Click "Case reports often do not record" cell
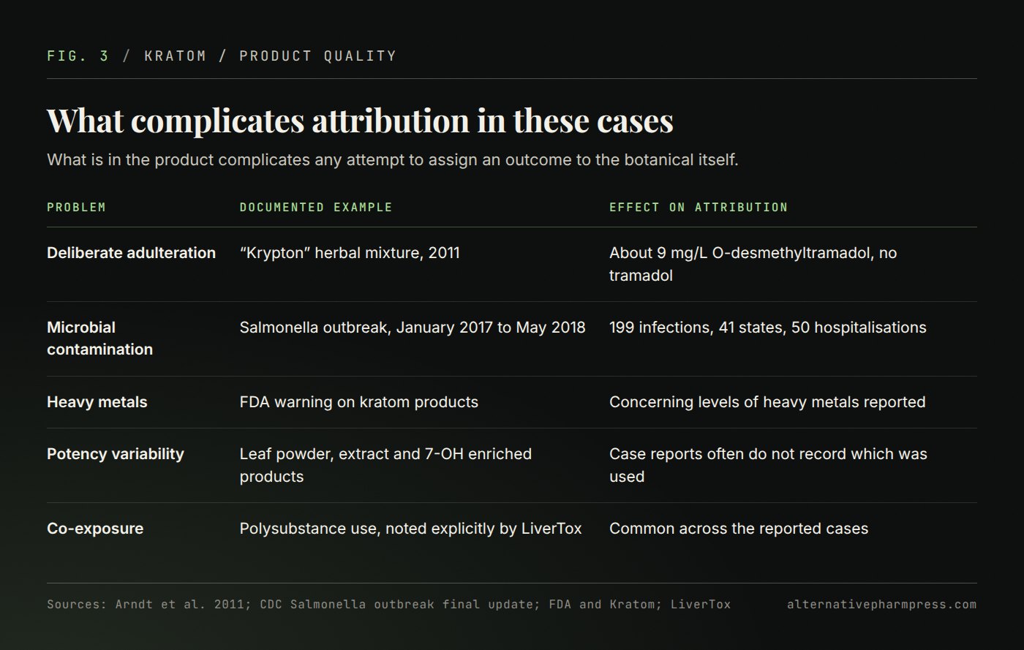Screen dimensions: 1024x650 pos(768,465)
